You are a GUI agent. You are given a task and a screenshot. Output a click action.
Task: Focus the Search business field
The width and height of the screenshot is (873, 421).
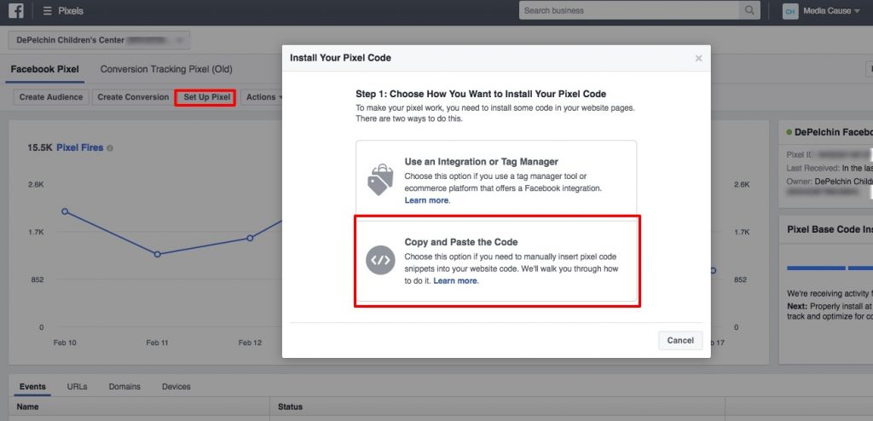coord(629,10)
